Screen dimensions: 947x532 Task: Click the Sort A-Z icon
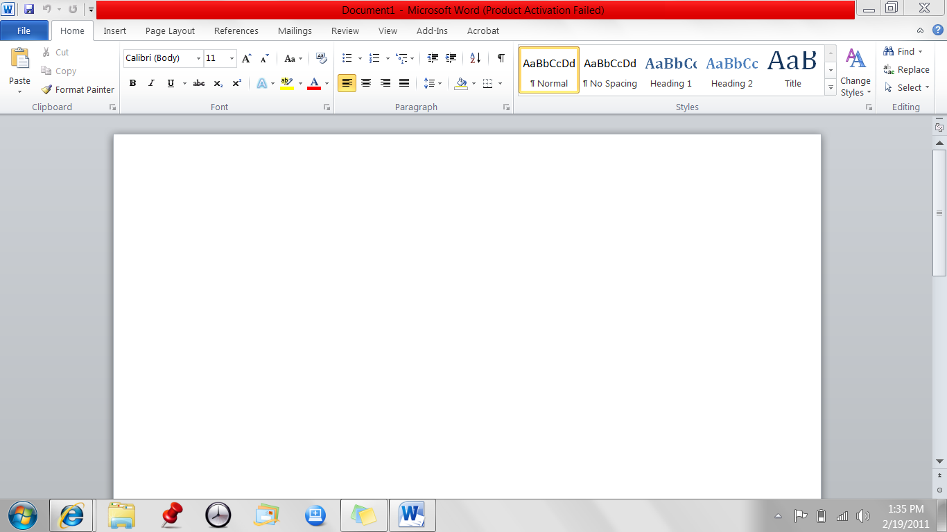(x=475, y=58)
